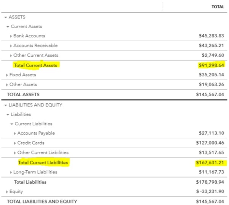Collapse the ASSETS section arrow
The image size is (229, 205).
click(6, 17)
